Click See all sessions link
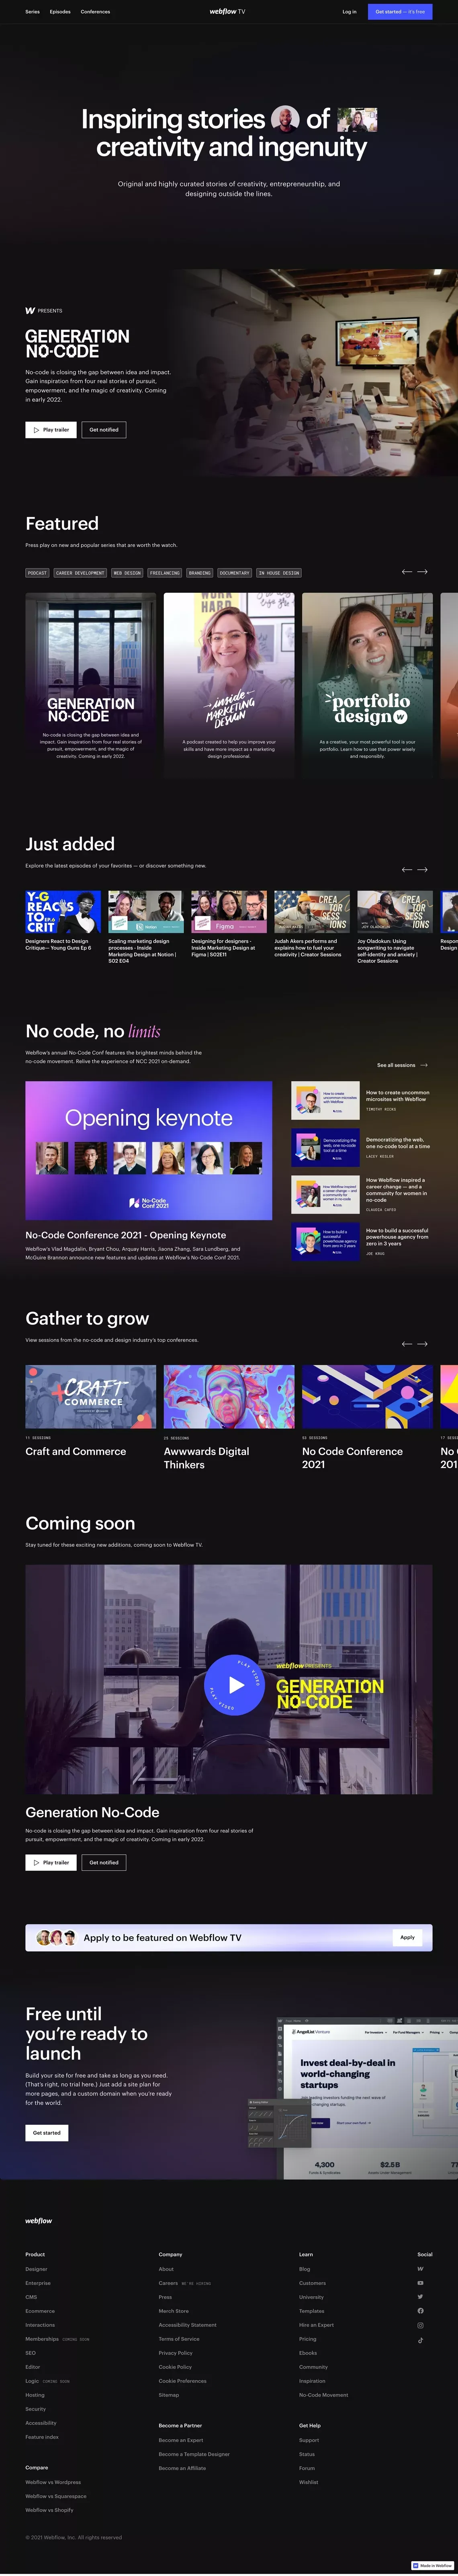458x2576 pixels. click(402, 1065)
